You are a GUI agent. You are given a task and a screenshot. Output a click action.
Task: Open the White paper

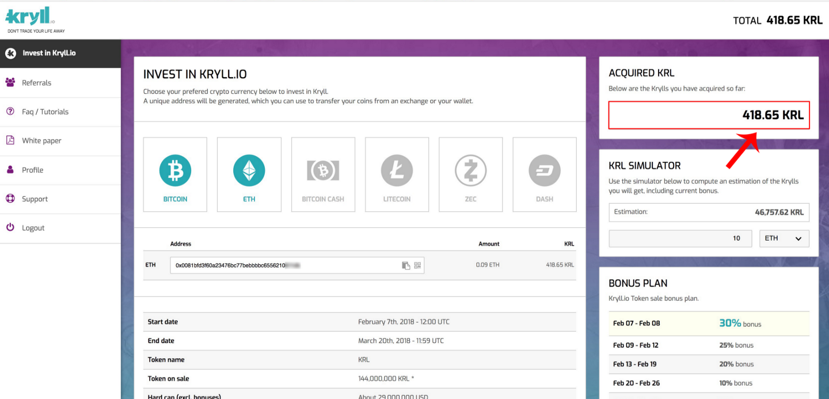pos(60,141)
